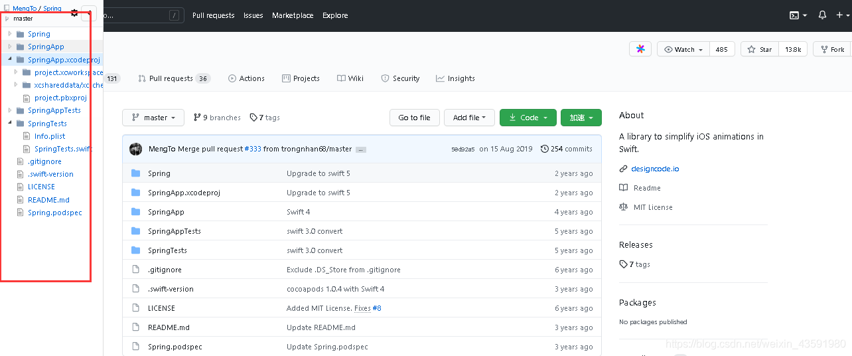Expand the SpringApp folder in sidebar tree
Viewport: 852px width, 356px height.
tap(10, 46)
